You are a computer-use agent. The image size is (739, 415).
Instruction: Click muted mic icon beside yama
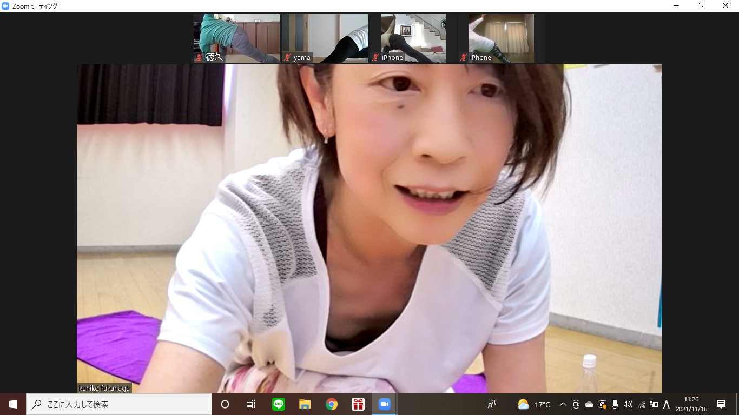[288, 57]
